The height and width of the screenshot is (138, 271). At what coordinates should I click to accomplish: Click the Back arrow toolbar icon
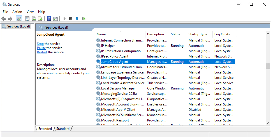[4, 19]
